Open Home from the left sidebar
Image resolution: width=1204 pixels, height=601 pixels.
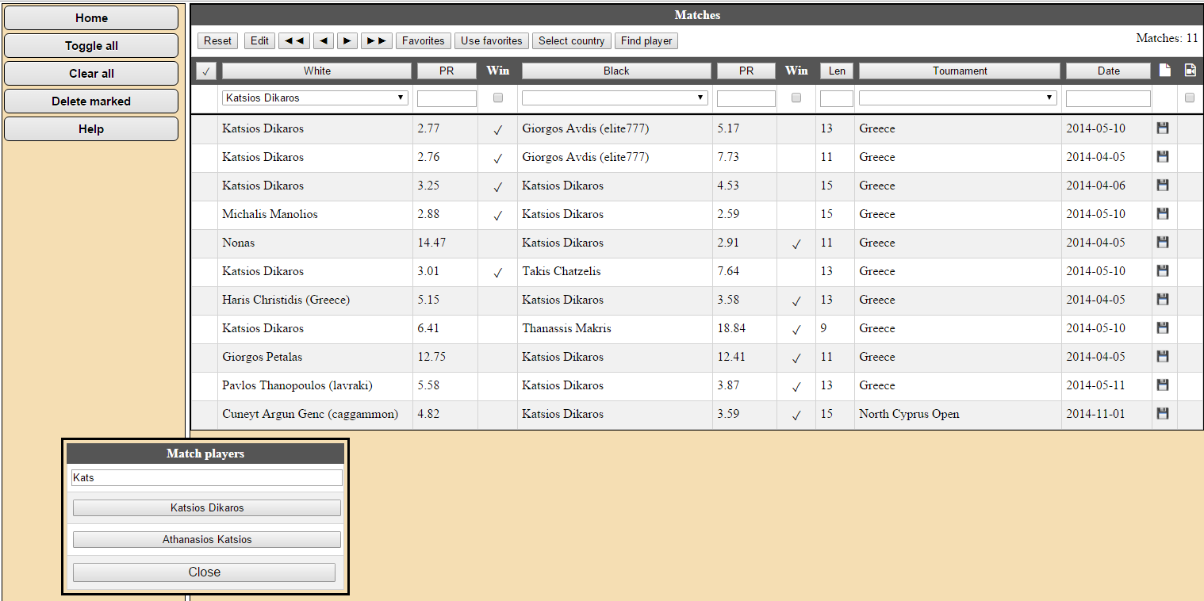[x=91, y=18]
